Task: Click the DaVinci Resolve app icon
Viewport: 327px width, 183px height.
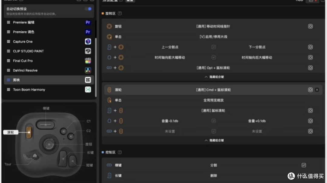Action: click(x=88, y=70)
